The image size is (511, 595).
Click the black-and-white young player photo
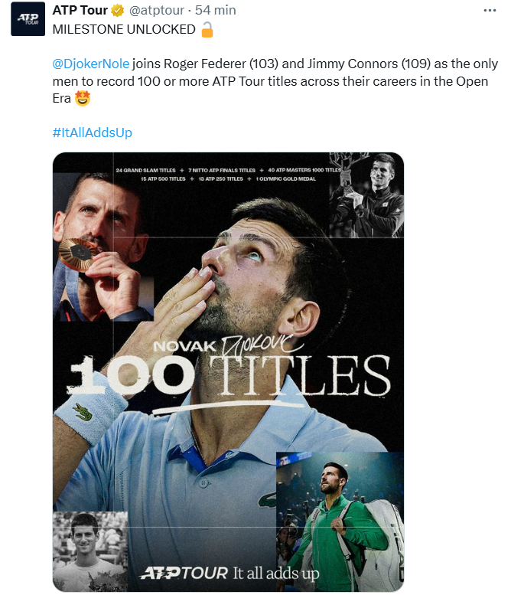click(x=90, y=551)
